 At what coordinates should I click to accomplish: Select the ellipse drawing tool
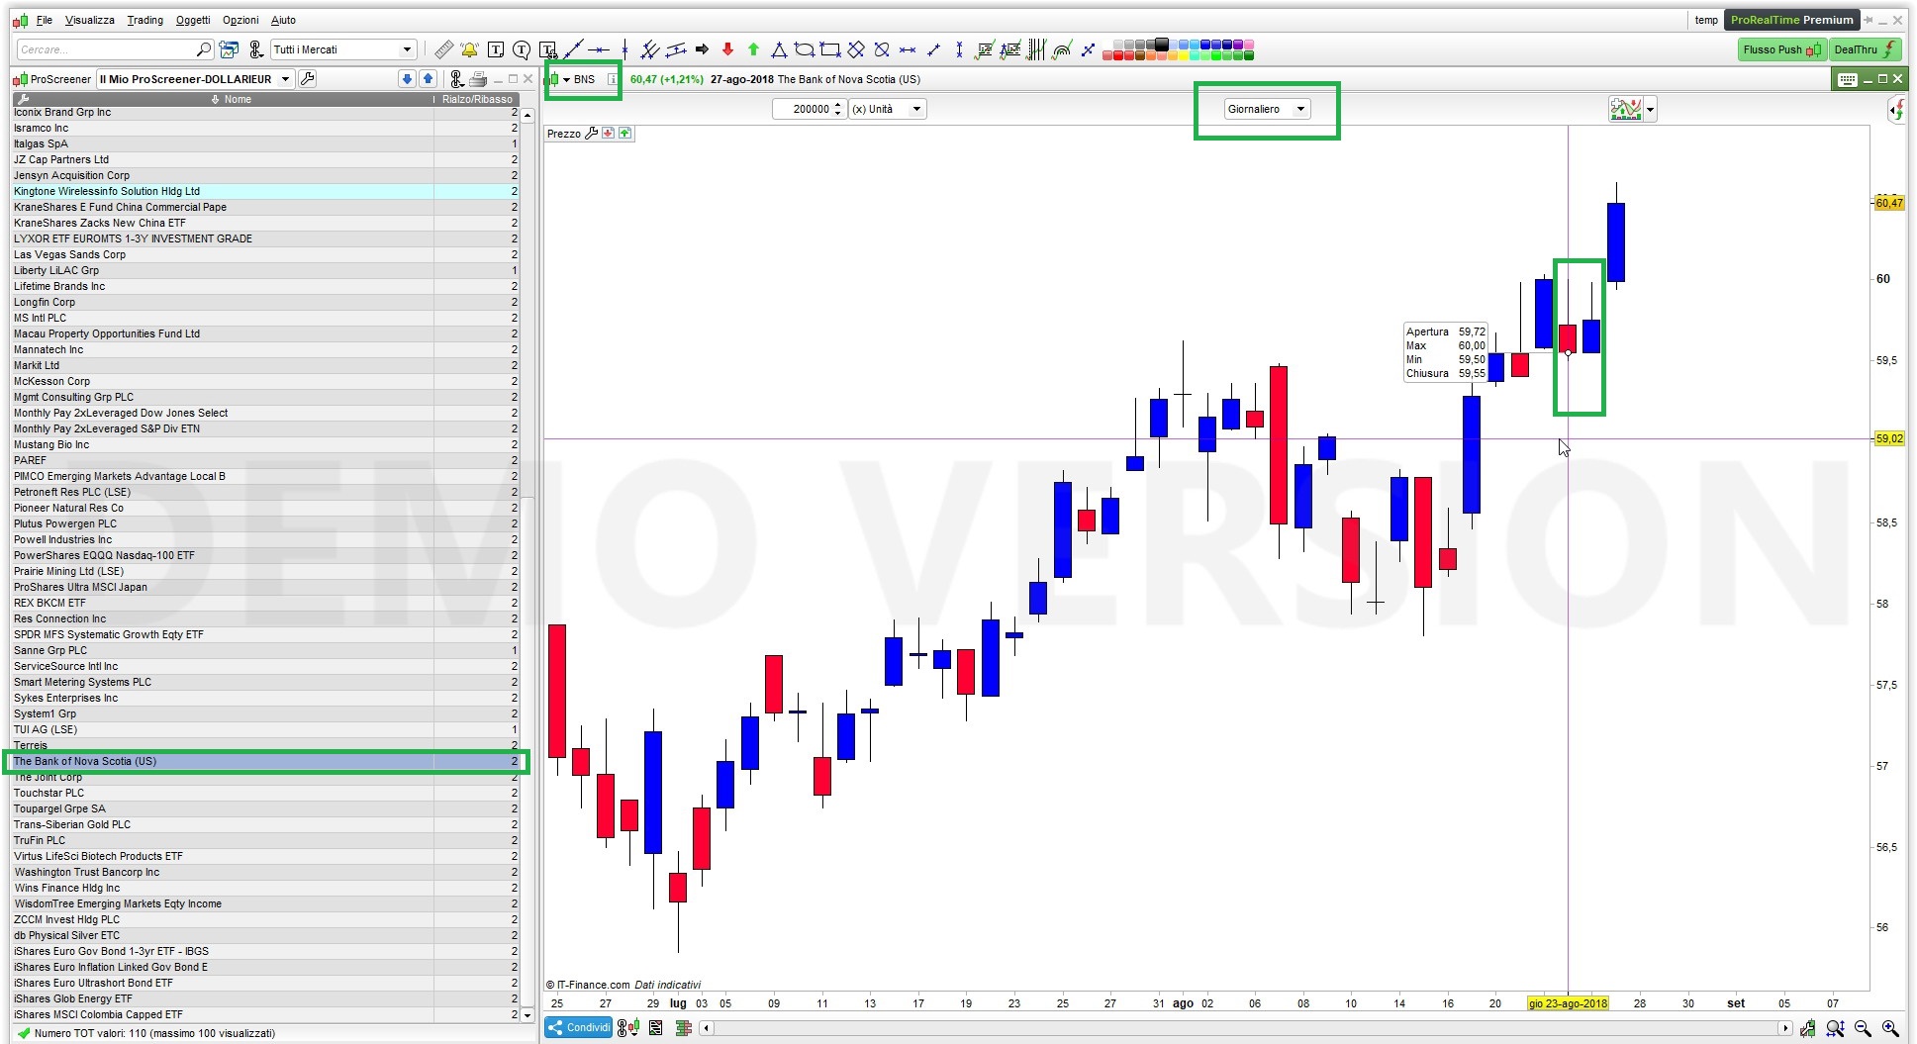(805, 49)
